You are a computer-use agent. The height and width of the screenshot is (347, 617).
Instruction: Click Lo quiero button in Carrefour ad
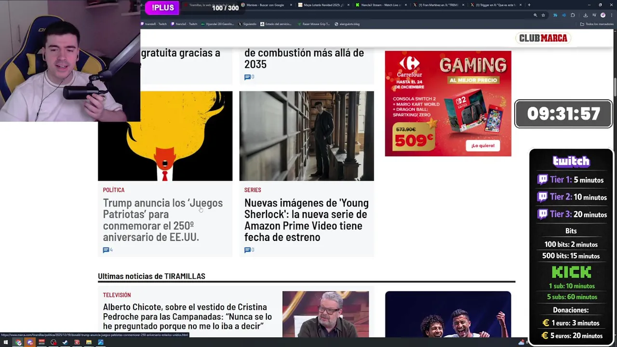pyautogui.click(x=483, y=146)
